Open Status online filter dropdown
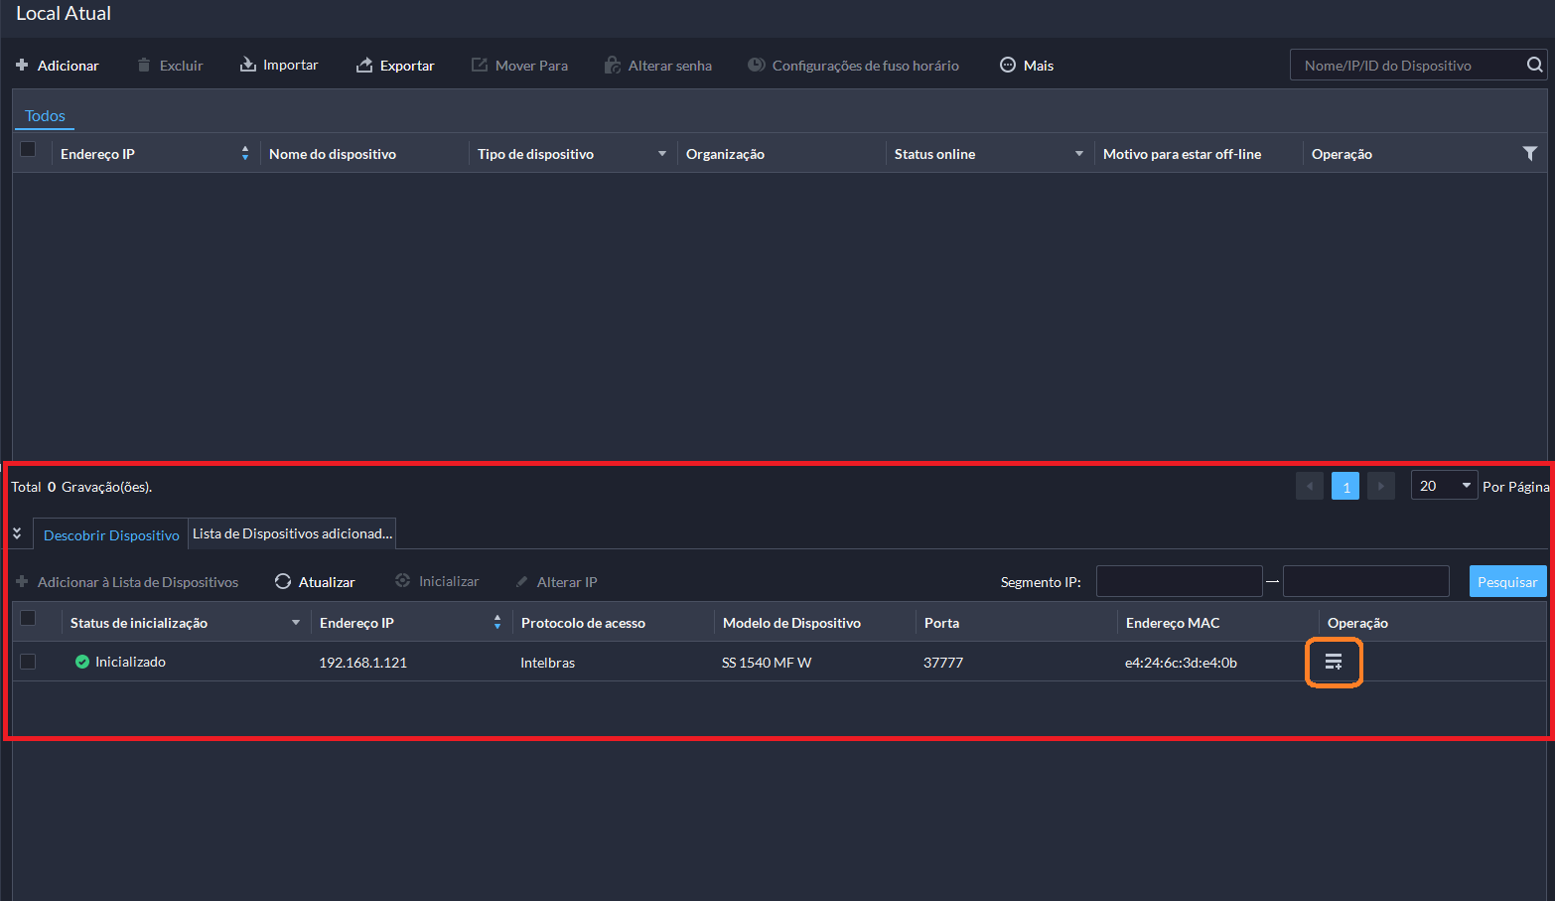The height and width of the screenshot is (901, 1555). [x=1079, y=154]
